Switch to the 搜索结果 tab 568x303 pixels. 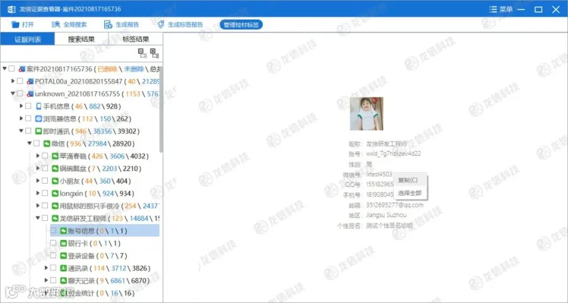[81, 39]
